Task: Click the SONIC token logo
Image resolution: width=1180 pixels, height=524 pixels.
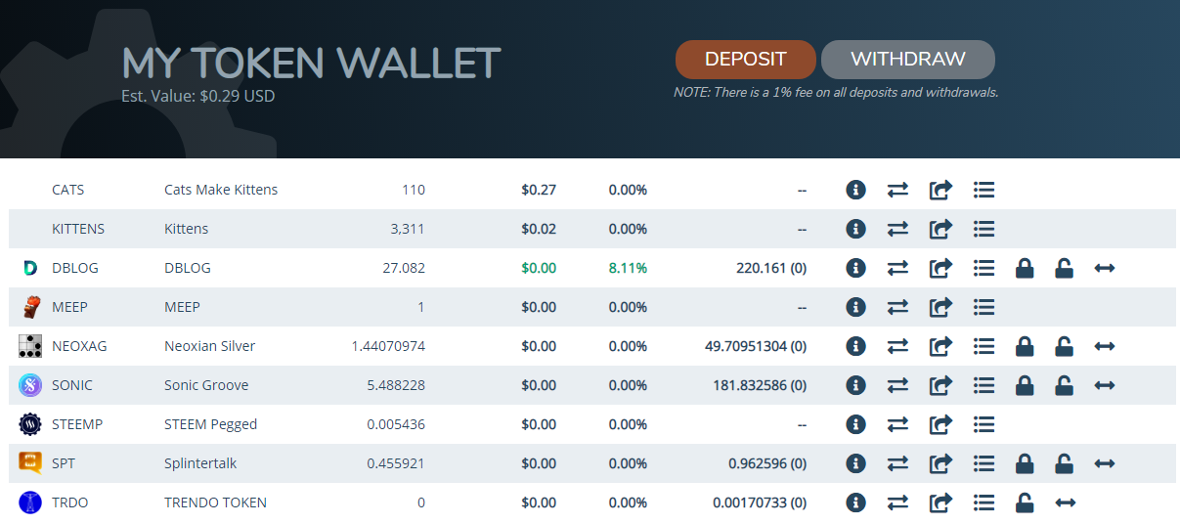Action: click(x=30, y=385)
